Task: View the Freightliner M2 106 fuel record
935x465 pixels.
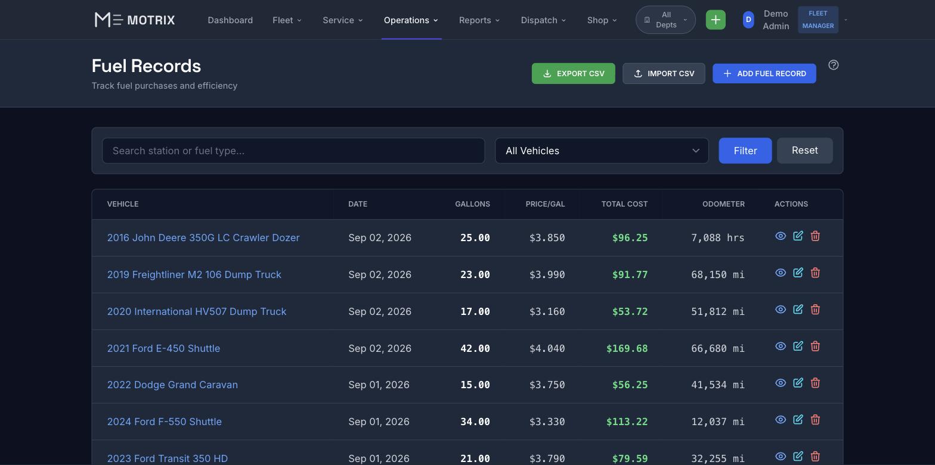Action: coord(780,273)
